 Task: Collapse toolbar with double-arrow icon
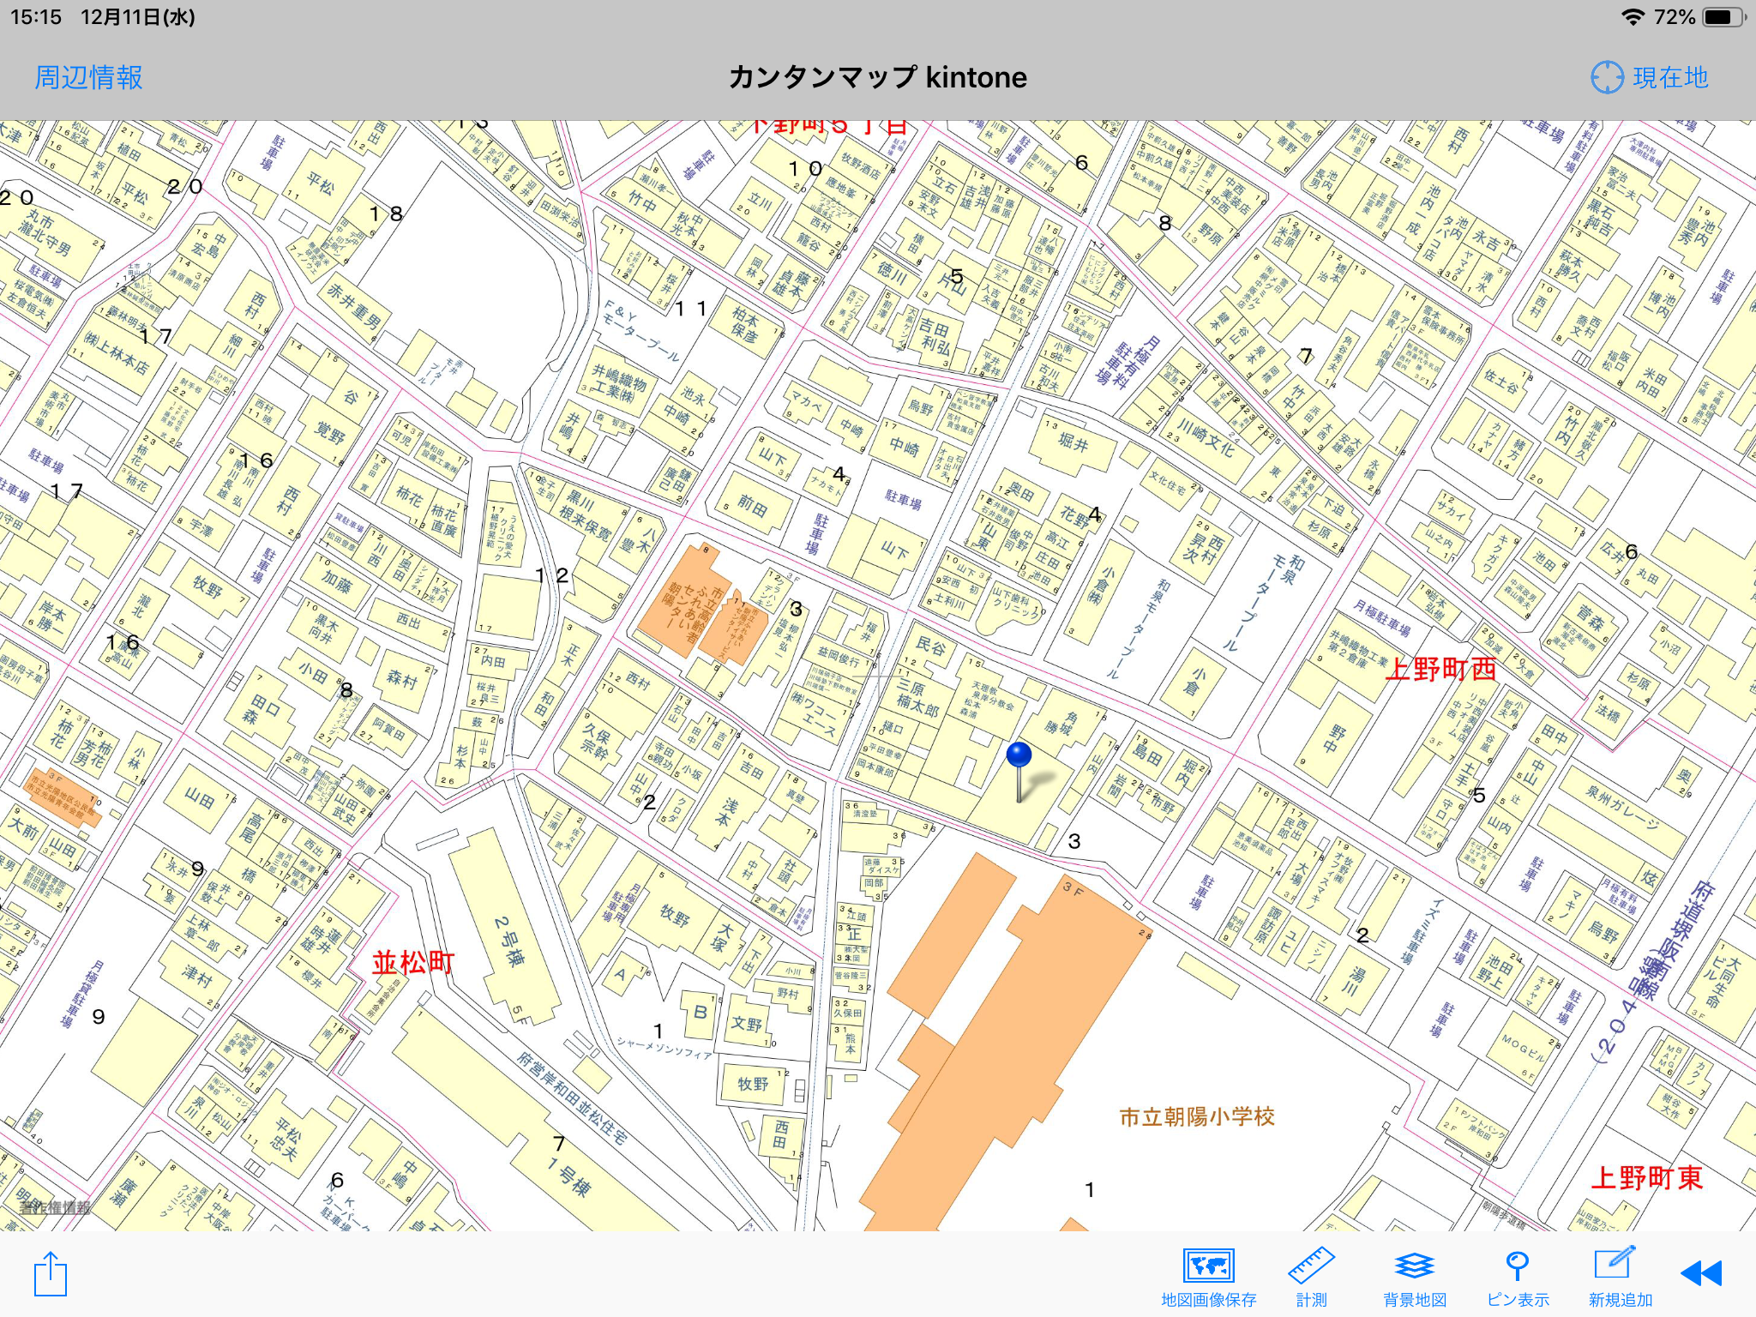pos(1702,1273)
